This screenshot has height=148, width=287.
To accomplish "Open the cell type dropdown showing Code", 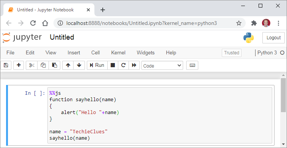I will (x=162, y=65).
